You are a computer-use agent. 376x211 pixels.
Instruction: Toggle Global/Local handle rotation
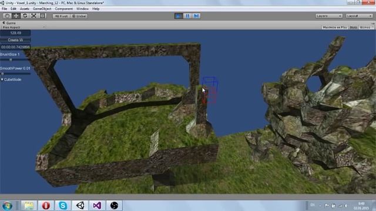tap(79, 16)
